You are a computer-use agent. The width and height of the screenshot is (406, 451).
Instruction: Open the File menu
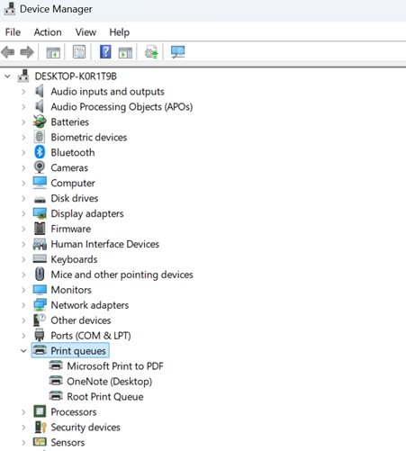pyautogui.click(x=13, y=32)
